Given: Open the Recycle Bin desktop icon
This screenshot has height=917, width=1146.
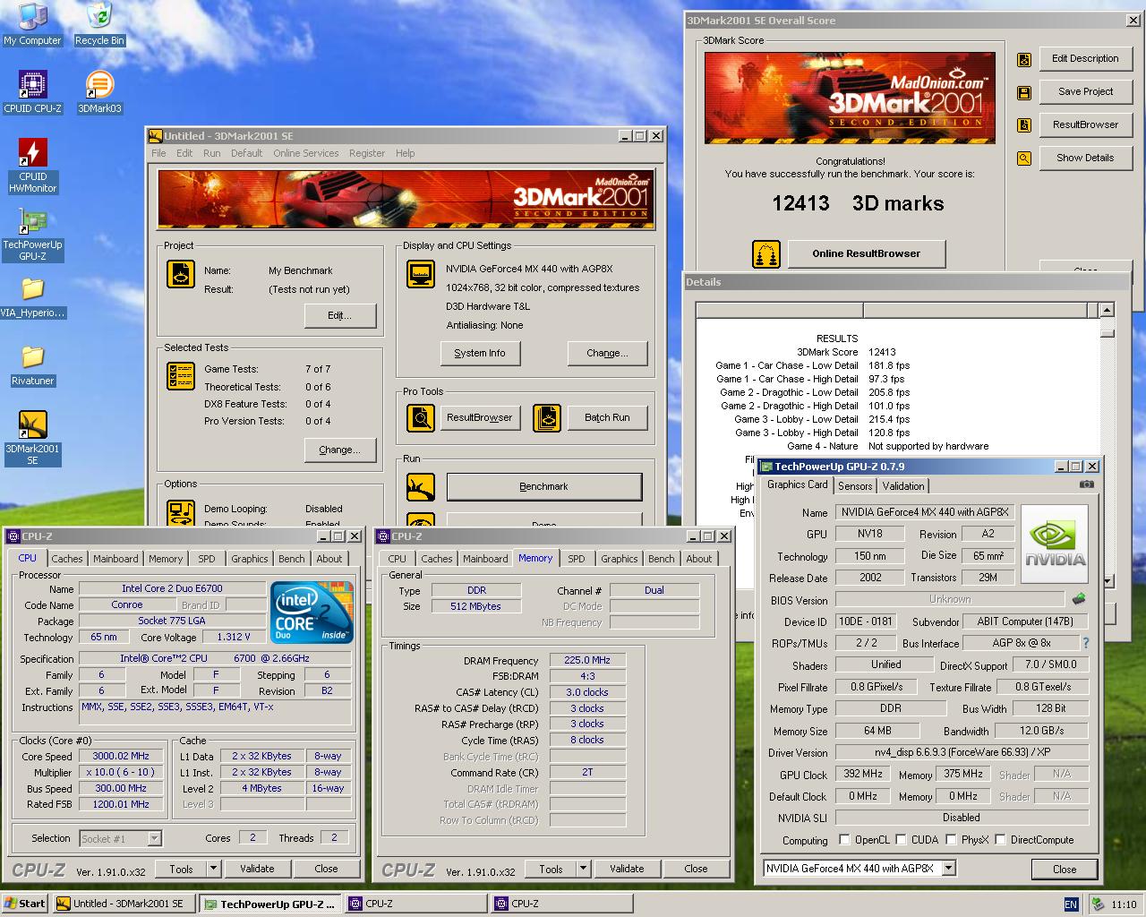Looking at the screenshot, I should [x=99, y=24].
